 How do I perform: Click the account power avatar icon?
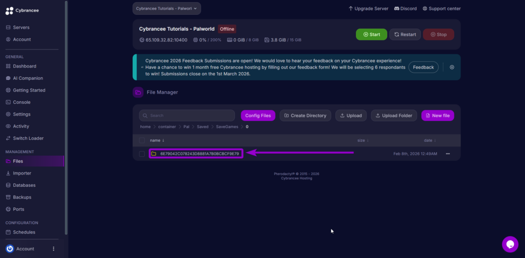coord(10,249)
